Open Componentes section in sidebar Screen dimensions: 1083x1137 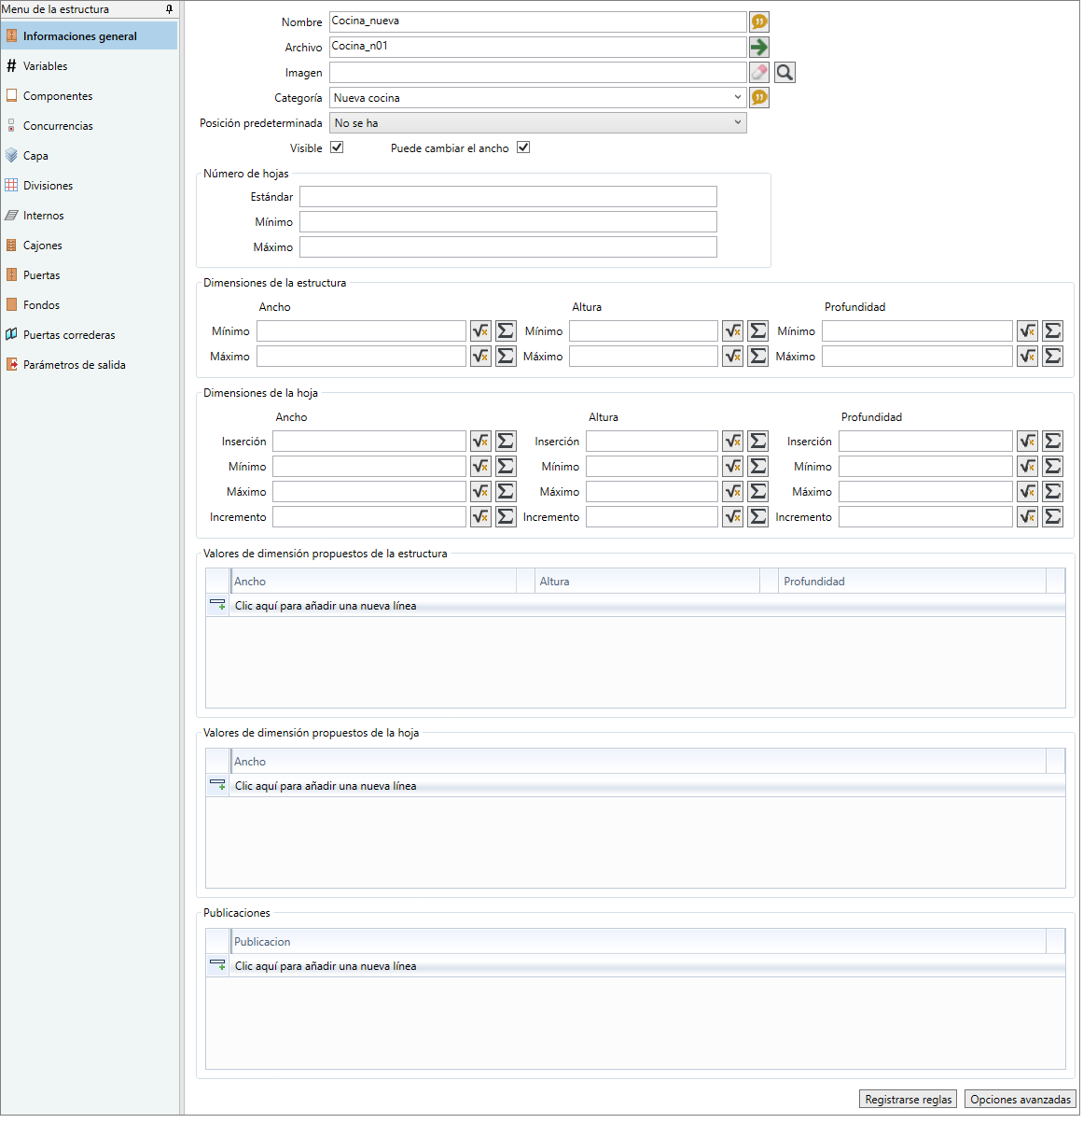[x=89, y=96]
